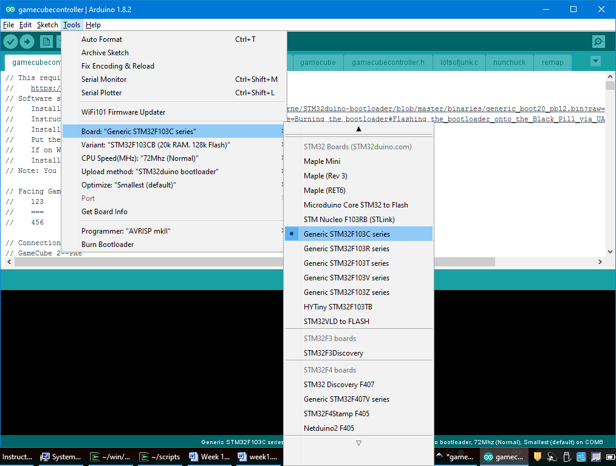Open the ~/win terminal taskbar item

coord(111,456)
